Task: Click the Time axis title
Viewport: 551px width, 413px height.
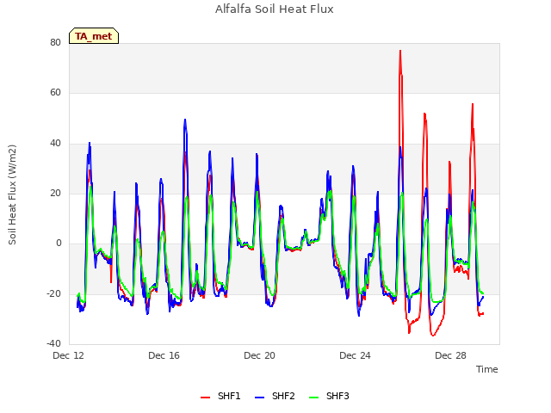Action: [x=486, y=369]
